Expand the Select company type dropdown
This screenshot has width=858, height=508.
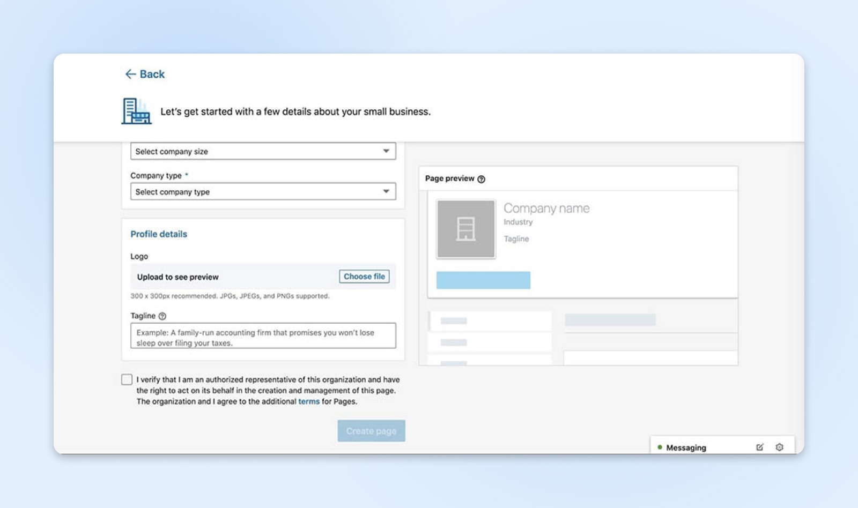[263, 191]
